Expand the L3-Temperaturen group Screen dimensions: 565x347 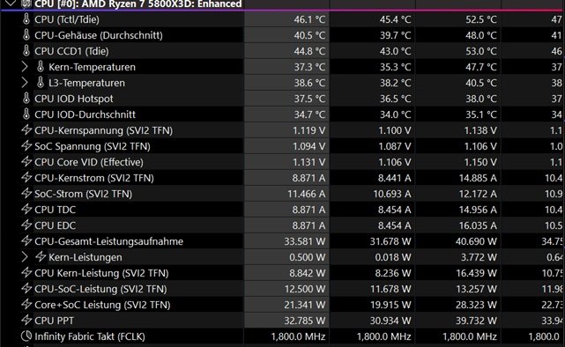pos(24,83)
